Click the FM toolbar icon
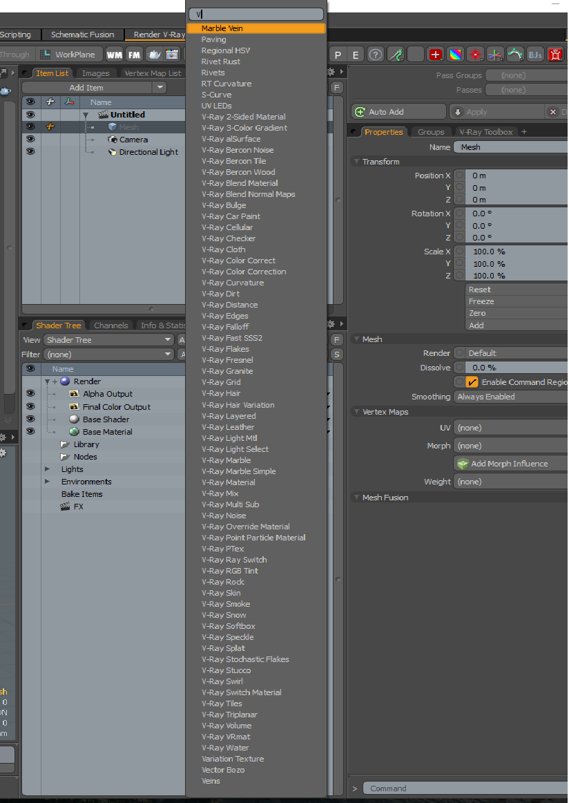This screenshot has width=569, height=803. pos(134,55)
